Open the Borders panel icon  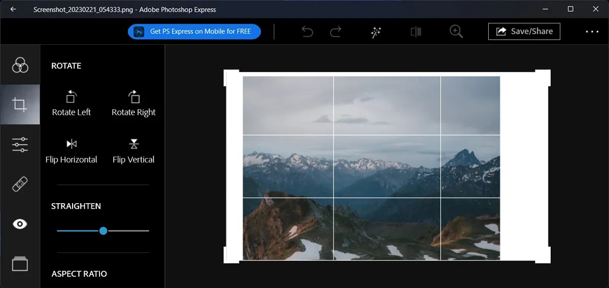pyautogui.click(x=20, y=264)
